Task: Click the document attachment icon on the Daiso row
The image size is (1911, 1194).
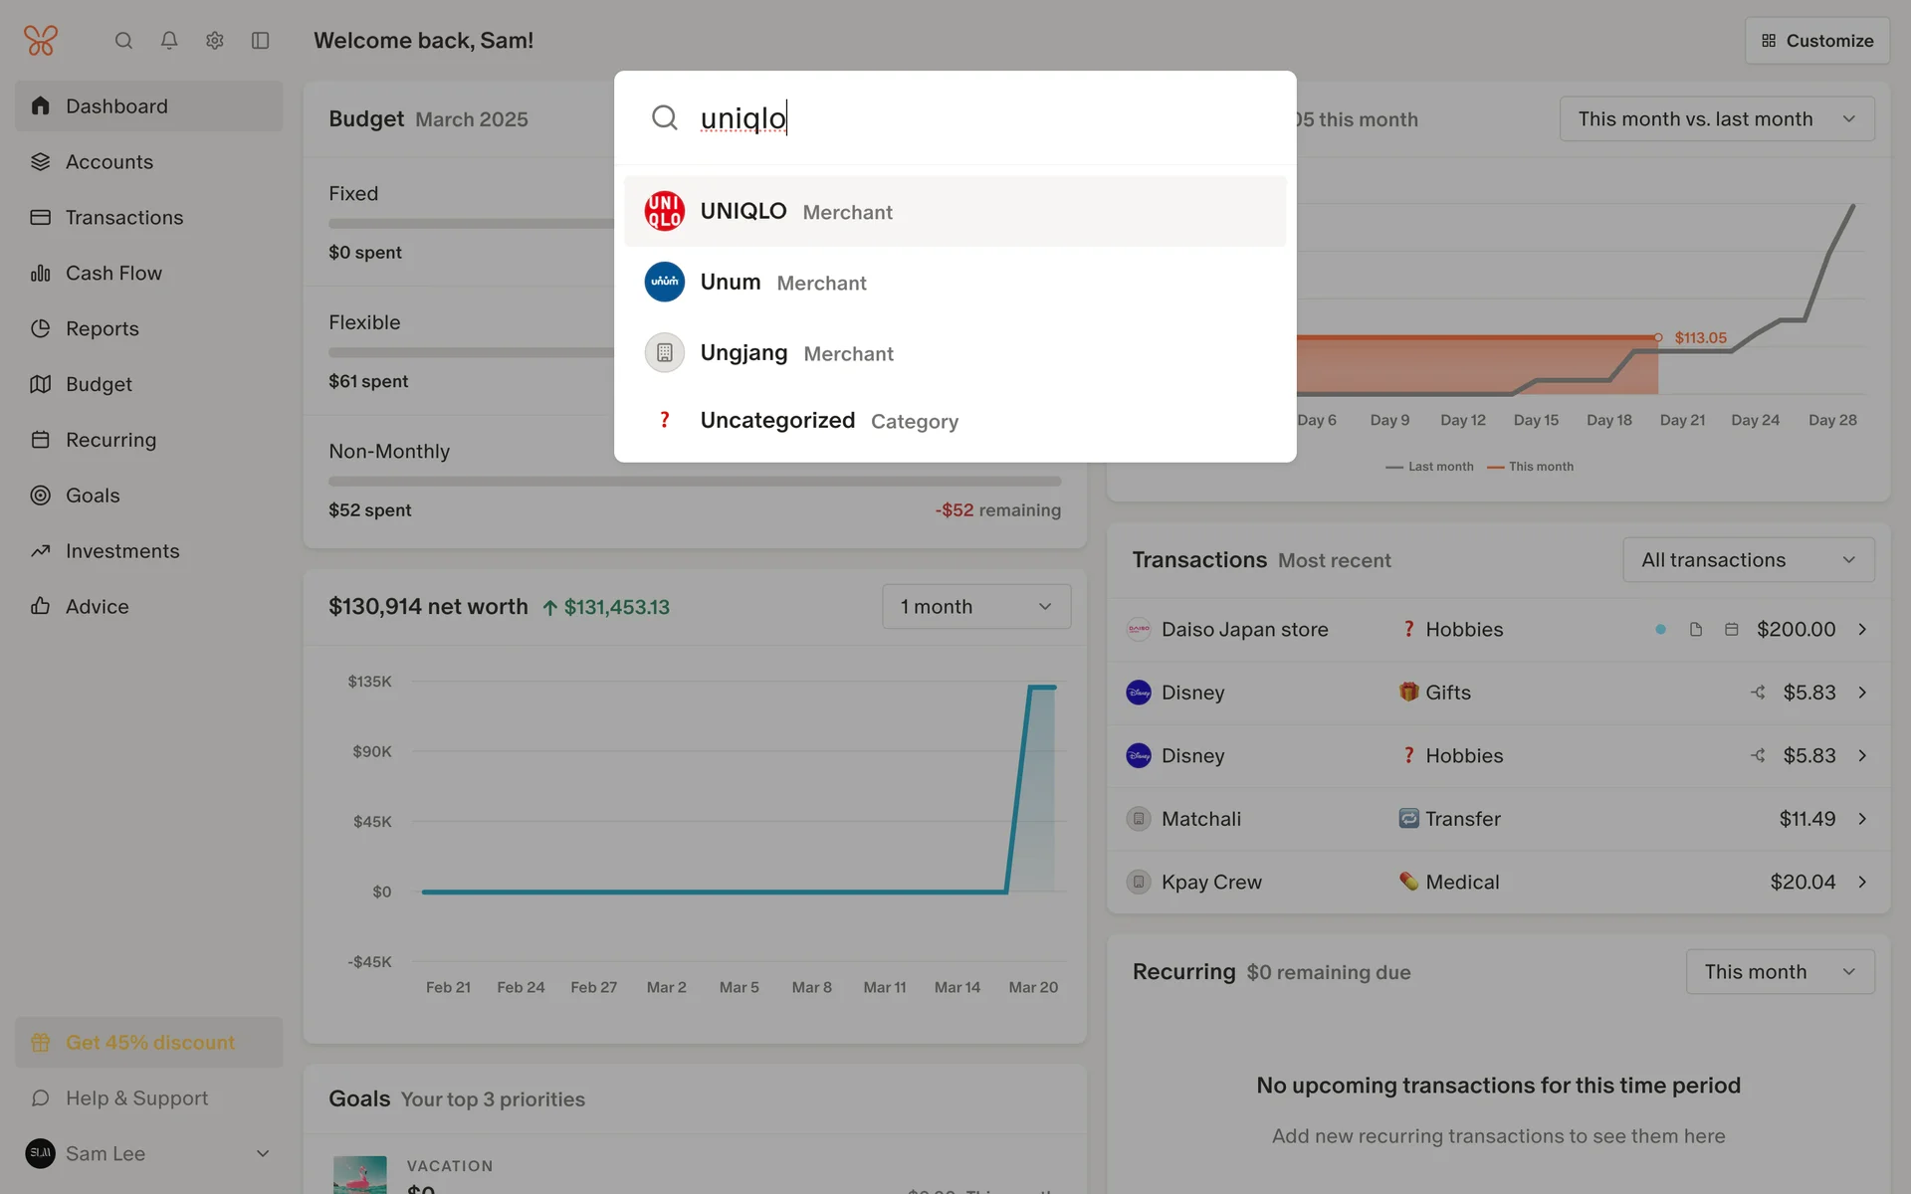Action: click(1696, 630)
